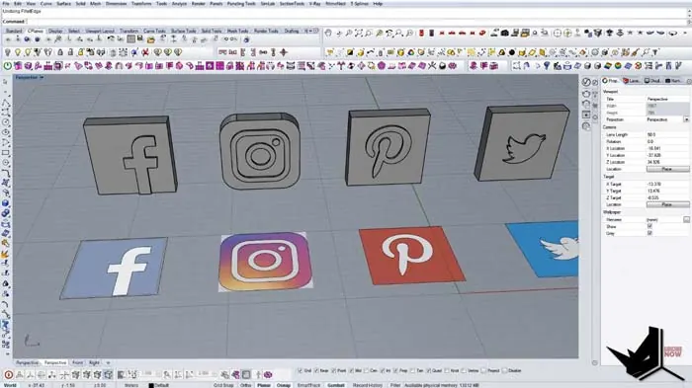Click the rectangle tool in left sidebar
Viewport: 692px width, 388px height.
[x=5, y=153]
